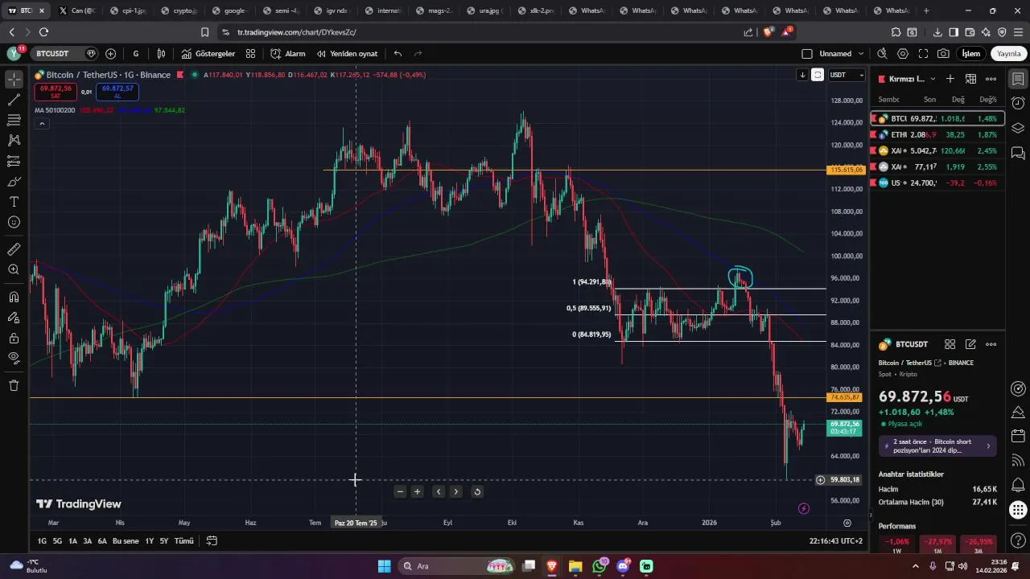Viewport: 1030px width, 579px height.
Task: Click the 69.872,56 SAT sell button
Action: click(x=56, y=92)
